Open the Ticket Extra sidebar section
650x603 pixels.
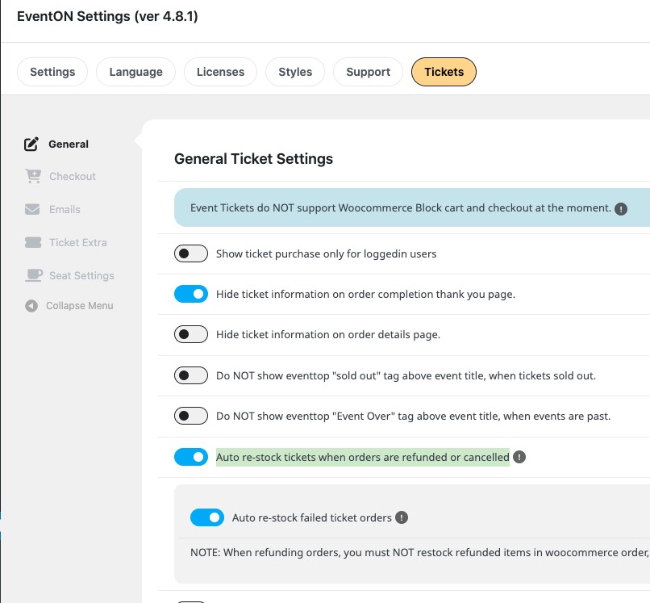point(78,242)
